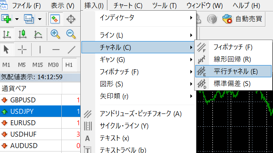Open the new chart dropdown arrow
273x153 pixels.
(x=17, y=19)
